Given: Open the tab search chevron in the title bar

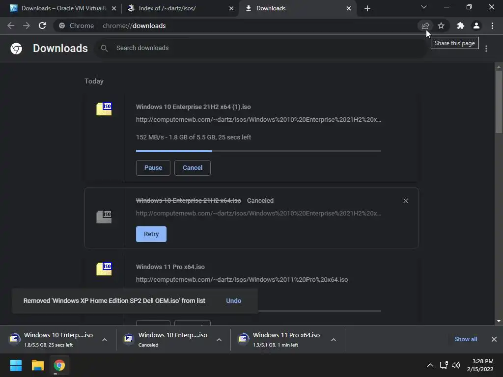Looking at the screenshot, I should coord(424,7).
